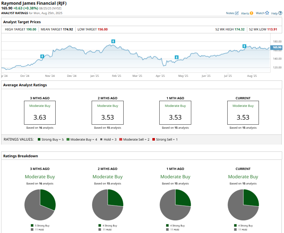Click the 165.90 price label on chart axis
The height and width of the screenshot is (233, 284).
pyautogui.click(x=277, y=47)
